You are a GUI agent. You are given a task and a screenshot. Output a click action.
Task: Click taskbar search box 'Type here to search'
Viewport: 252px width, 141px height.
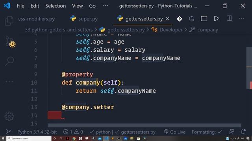[x=29, y=138]
